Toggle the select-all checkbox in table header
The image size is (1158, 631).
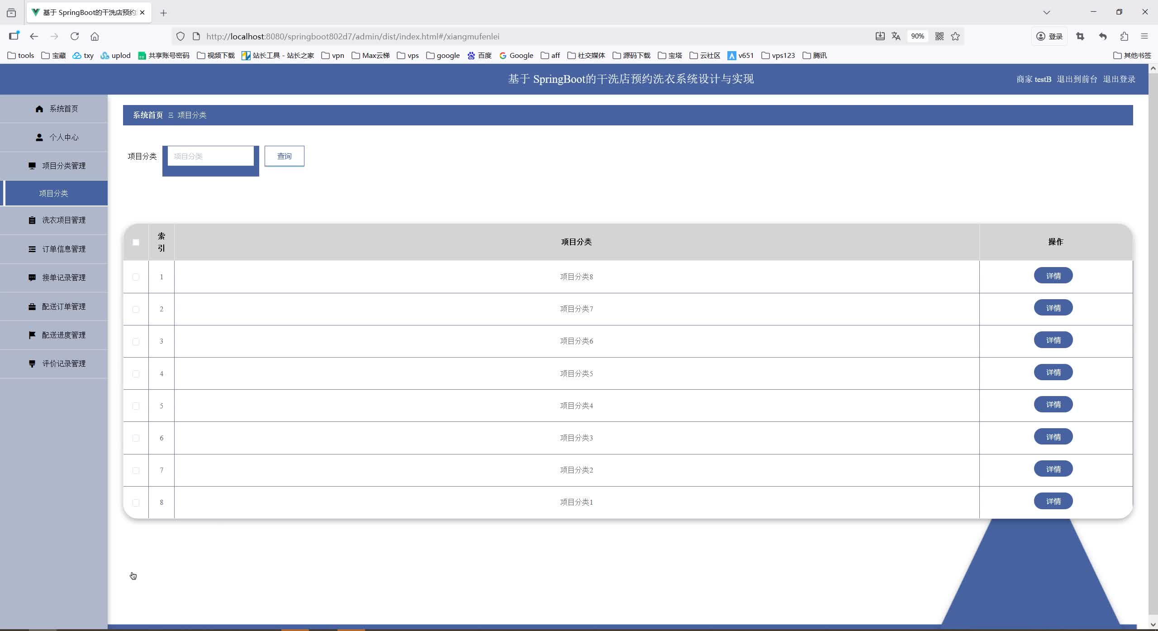coord(136,242)
